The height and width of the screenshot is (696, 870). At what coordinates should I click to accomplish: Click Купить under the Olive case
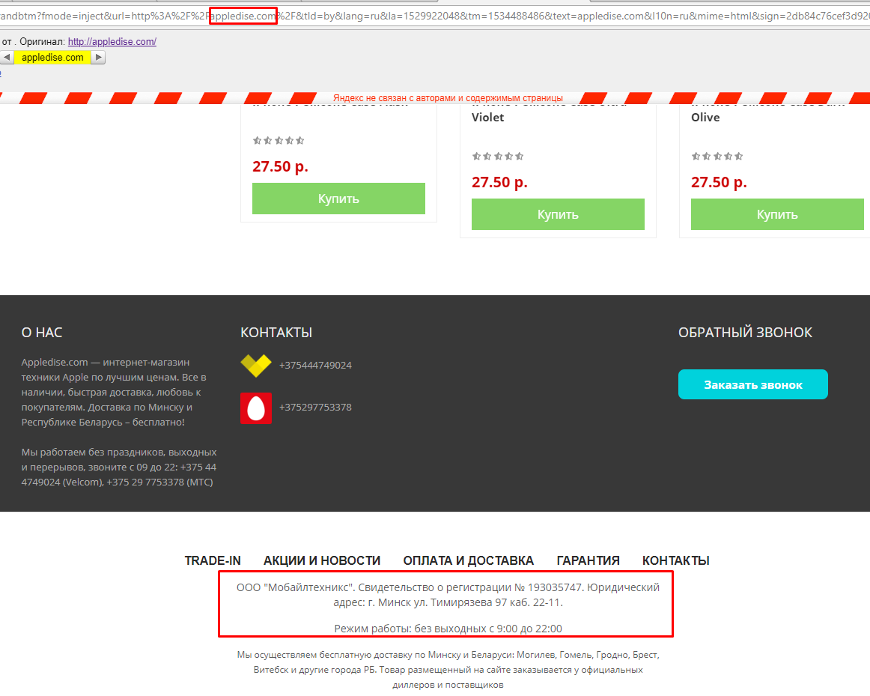(x=777, y=214)
